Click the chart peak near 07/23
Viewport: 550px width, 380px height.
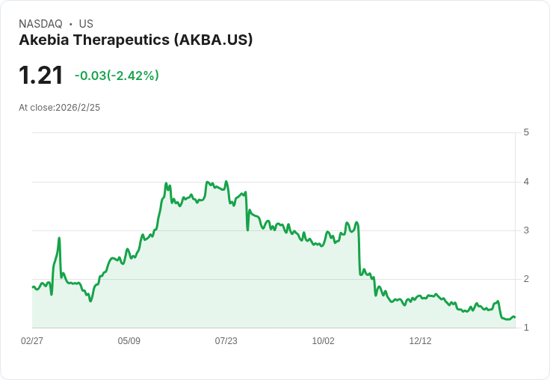(x=226, y=182)
